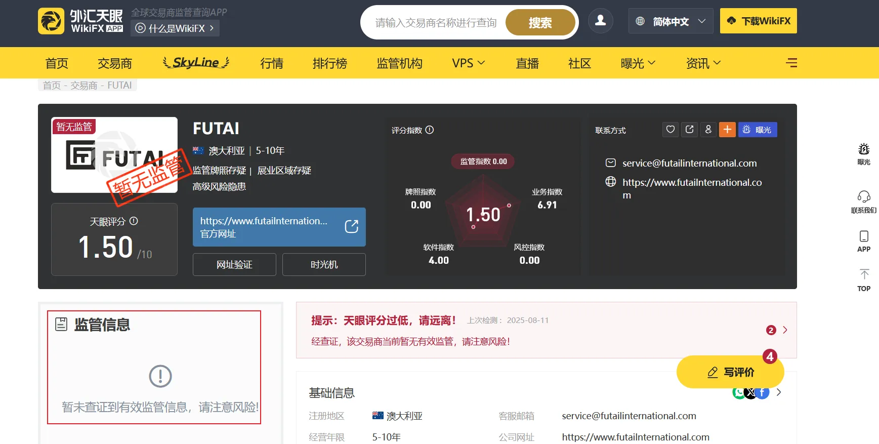Image resolution: width=879 pixels, height=444 pixels.
Task: Share via the X icon
Action: tap(750, 392)
